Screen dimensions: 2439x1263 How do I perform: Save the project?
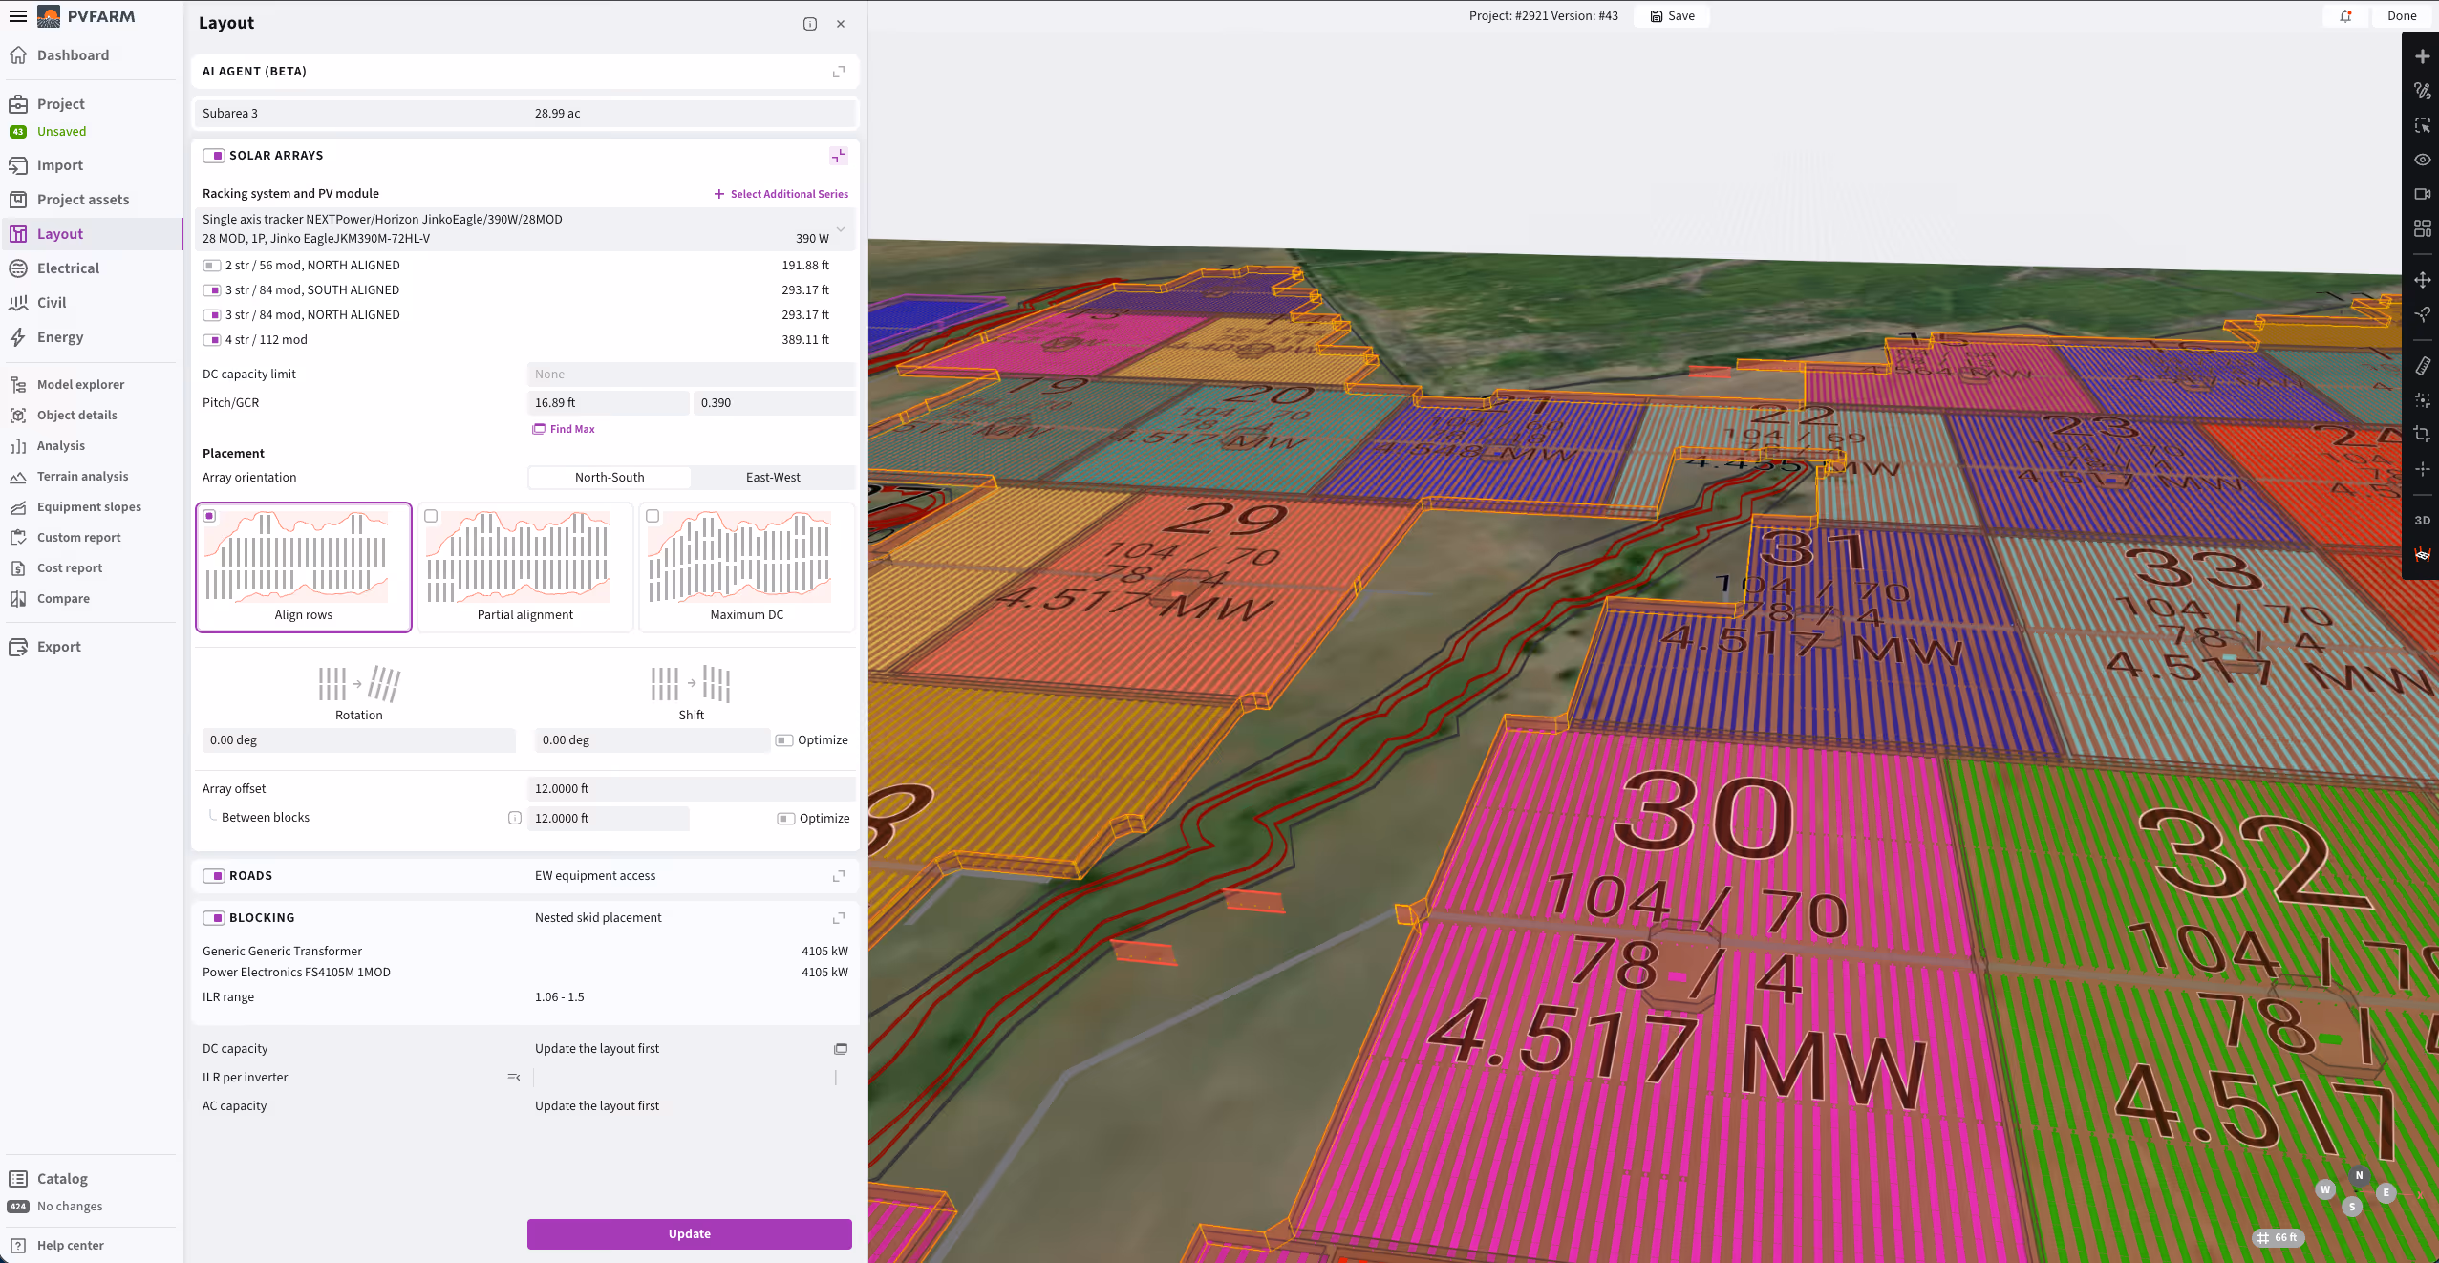click(1672, 16)
